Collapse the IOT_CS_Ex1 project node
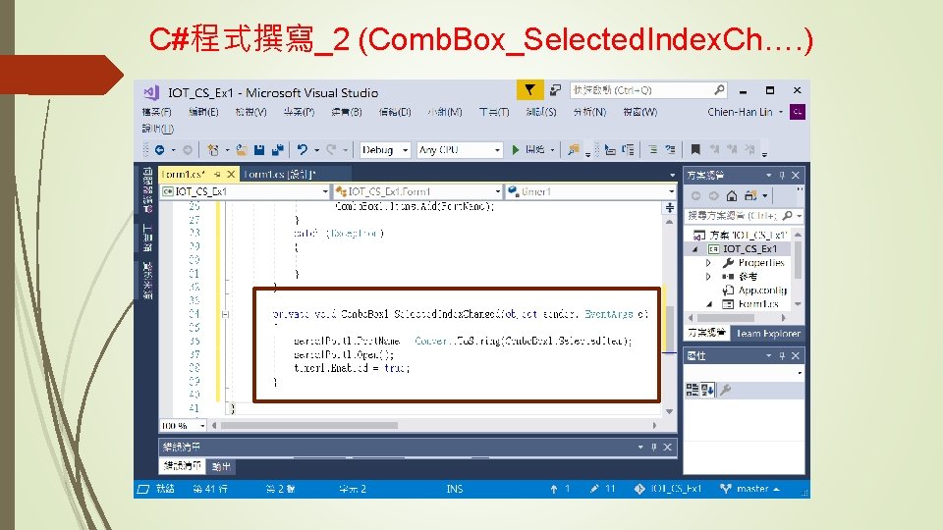 (x=695, y=248)
